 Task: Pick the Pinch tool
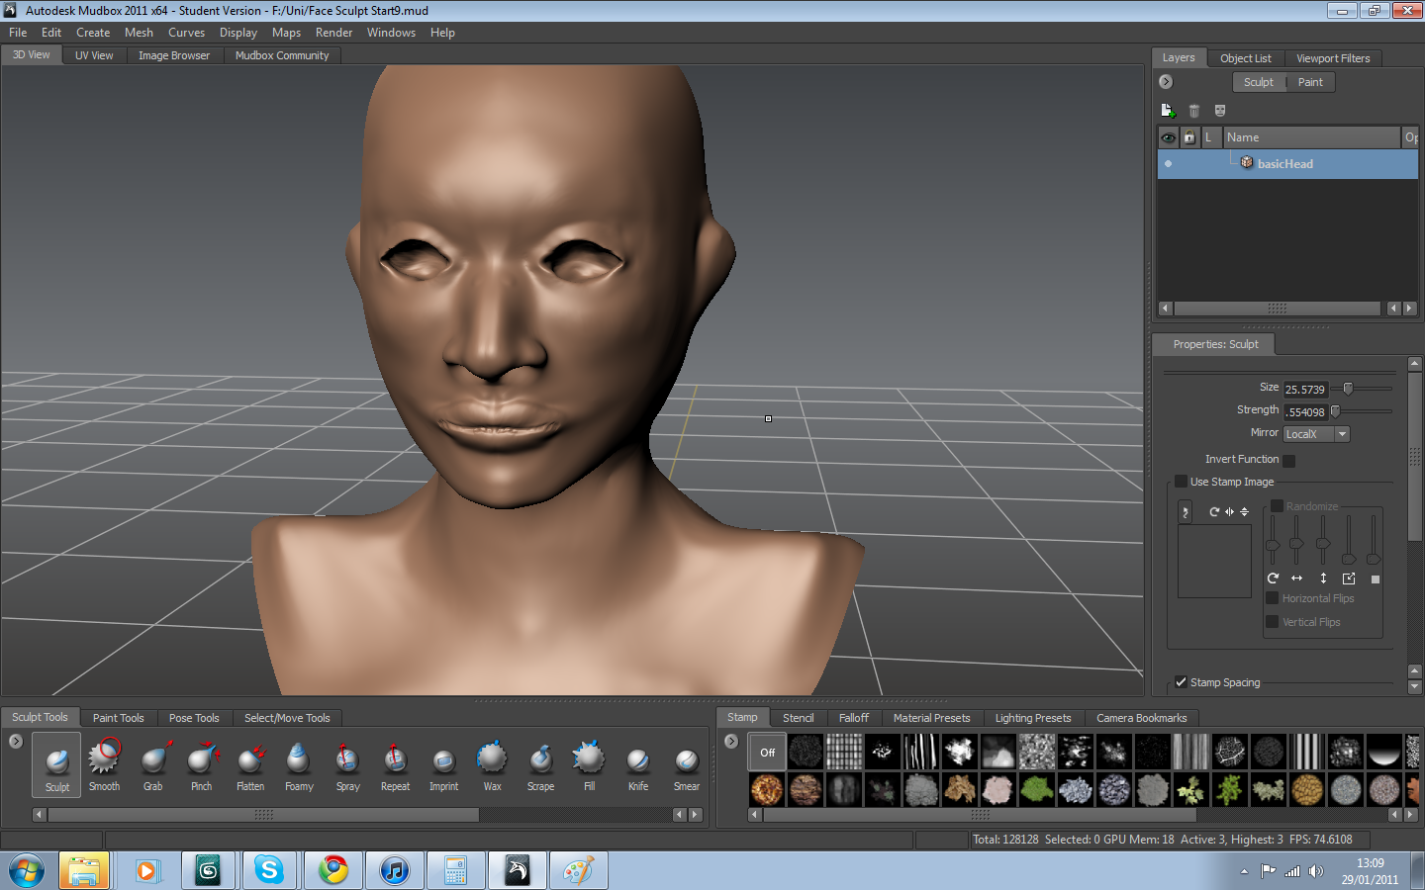202,764
